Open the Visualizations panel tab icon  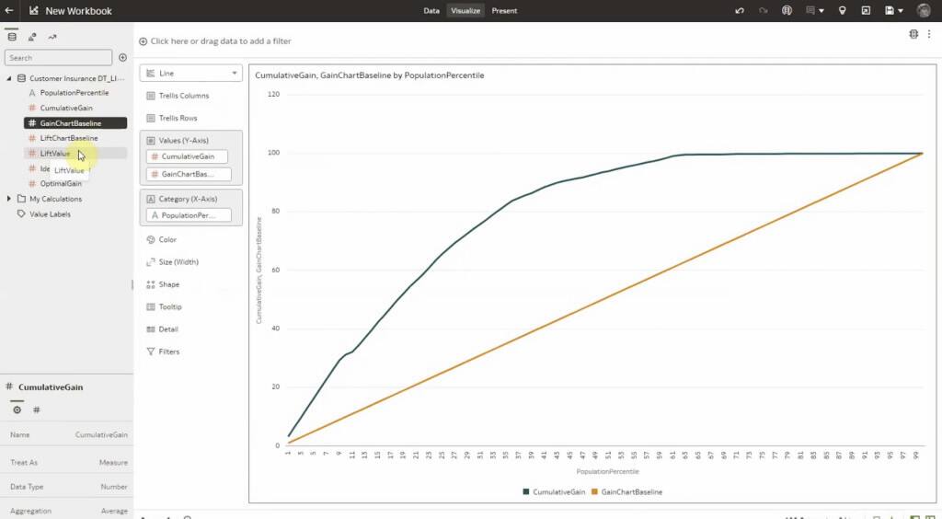[x=32, y=37]
